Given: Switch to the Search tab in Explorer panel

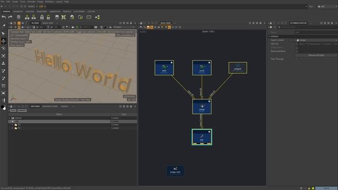Looking at the screenshot, I should coord(64,107).
